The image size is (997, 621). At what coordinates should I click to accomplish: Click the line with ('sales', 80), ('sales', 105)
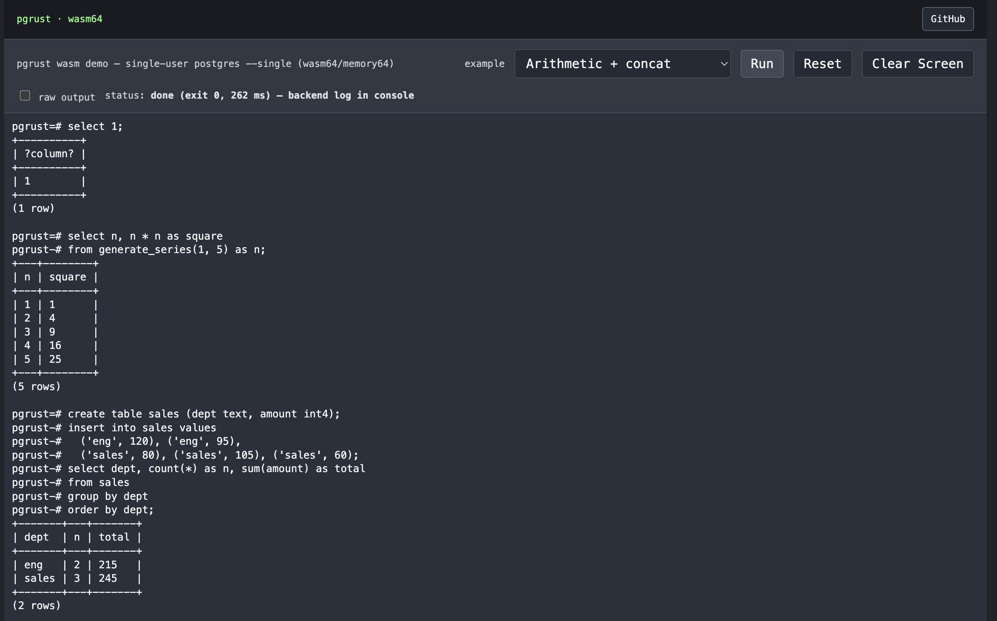tap(185, 455)
